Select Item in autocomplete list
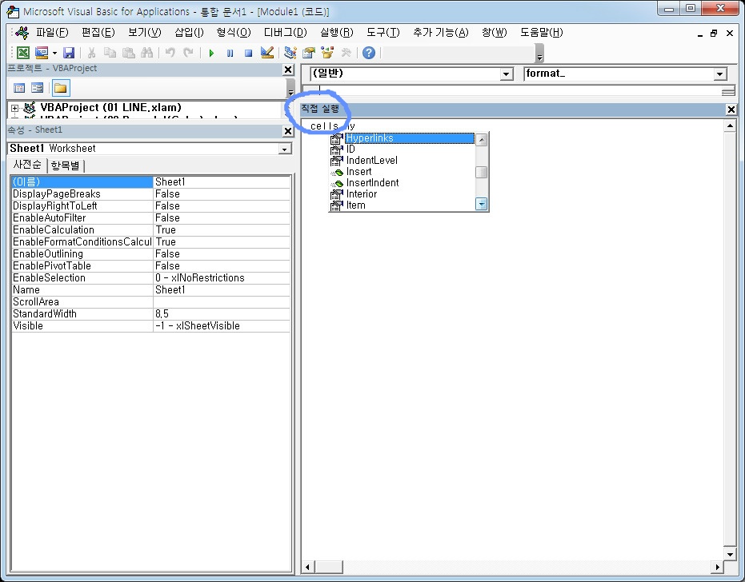The image size is (745, 582). pos(402,205)
